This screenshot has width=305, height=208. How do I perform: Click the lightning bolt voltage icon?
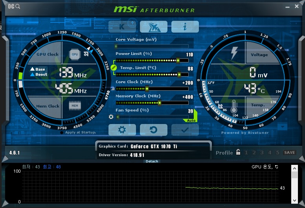point(234,53)
